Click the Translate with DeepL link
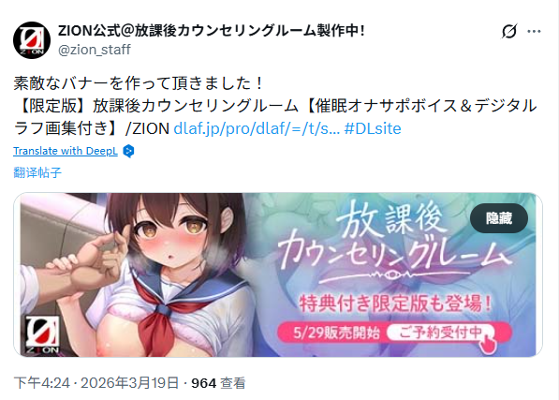 [x=66, y=151]
